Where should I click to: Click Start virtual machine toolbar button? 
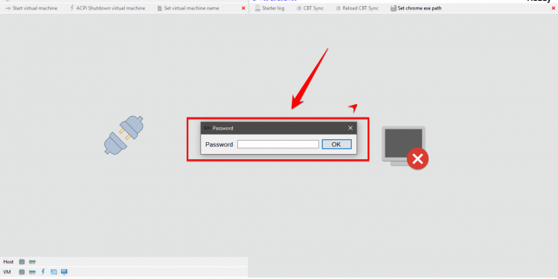point(31,8)
